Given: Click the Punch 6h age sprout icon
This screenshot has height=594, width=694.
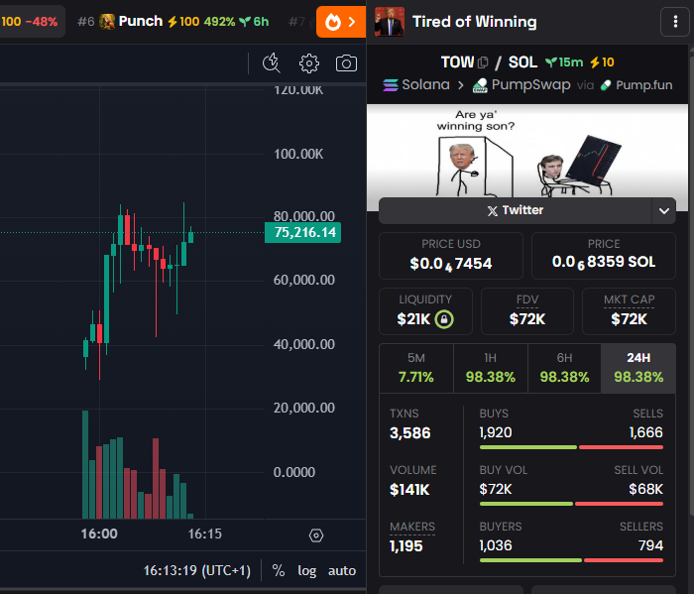Looking at the screenshot, I should (245, 21).
